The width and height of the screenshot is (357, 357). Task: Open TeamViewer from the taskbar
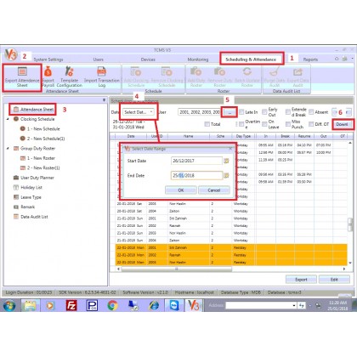[x=173, y=305]
